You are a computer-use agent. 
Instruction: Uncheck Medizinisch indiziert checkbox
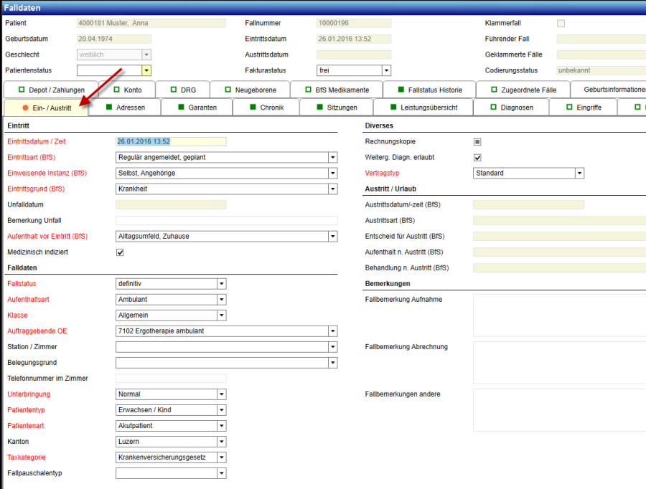coord(120,252)
